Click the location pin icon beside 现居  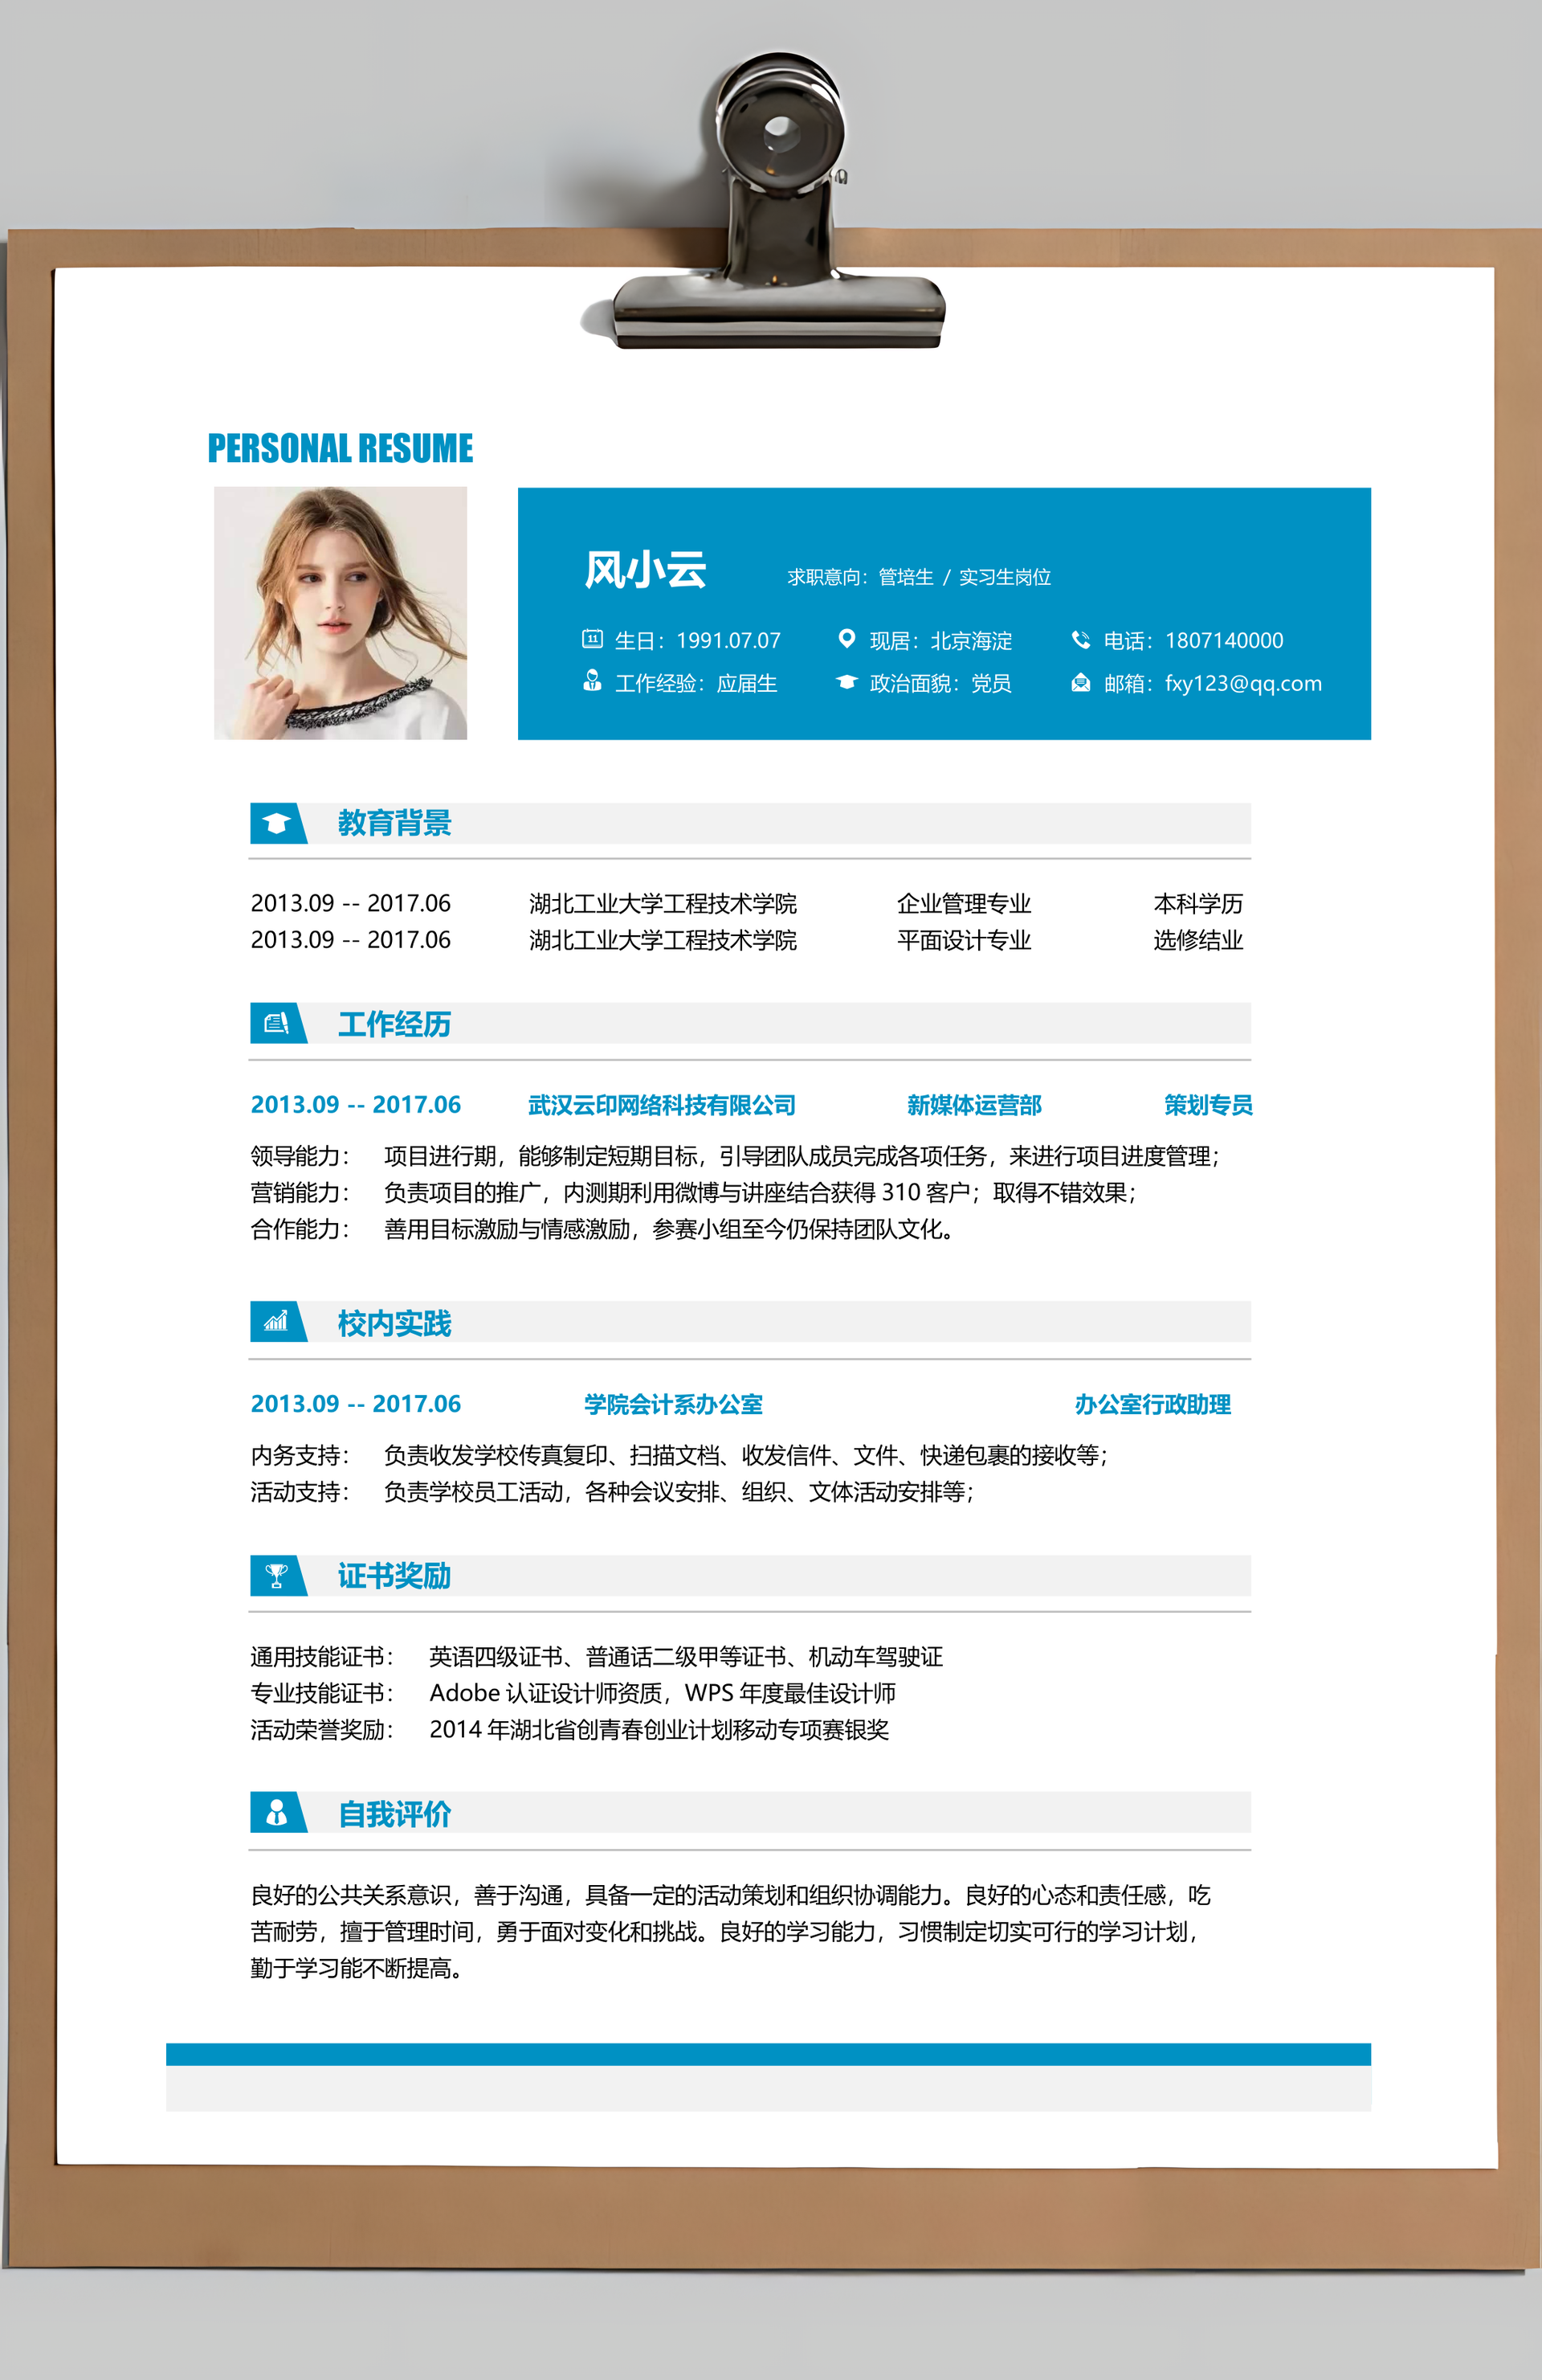pyautogui.click(x=846, y=638)
